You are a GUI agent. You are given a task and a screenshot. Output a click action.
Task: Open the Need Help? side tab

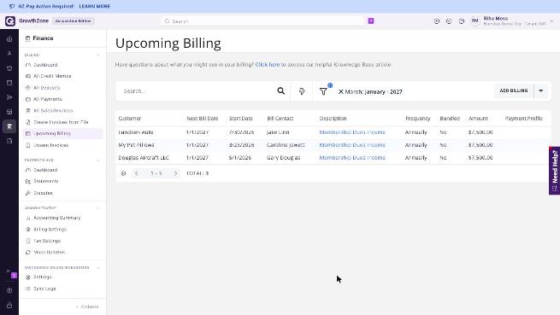tap(554, 171)
